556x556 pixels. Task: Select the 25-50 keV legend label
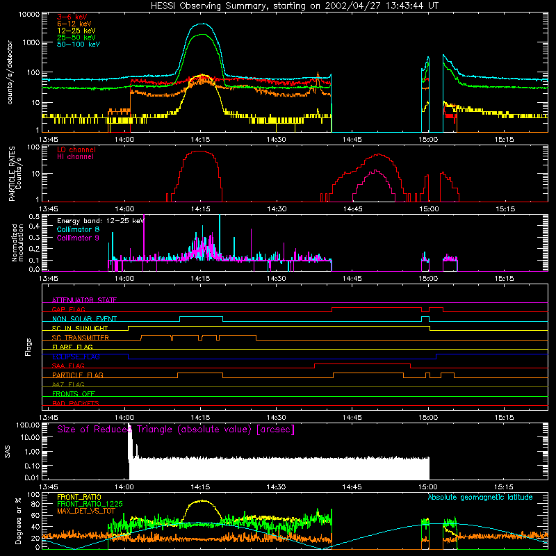(76, 38)
